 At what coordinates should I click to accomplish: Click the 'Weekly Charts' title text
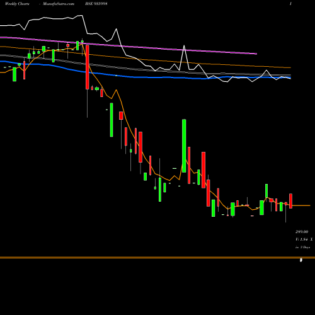17,4
